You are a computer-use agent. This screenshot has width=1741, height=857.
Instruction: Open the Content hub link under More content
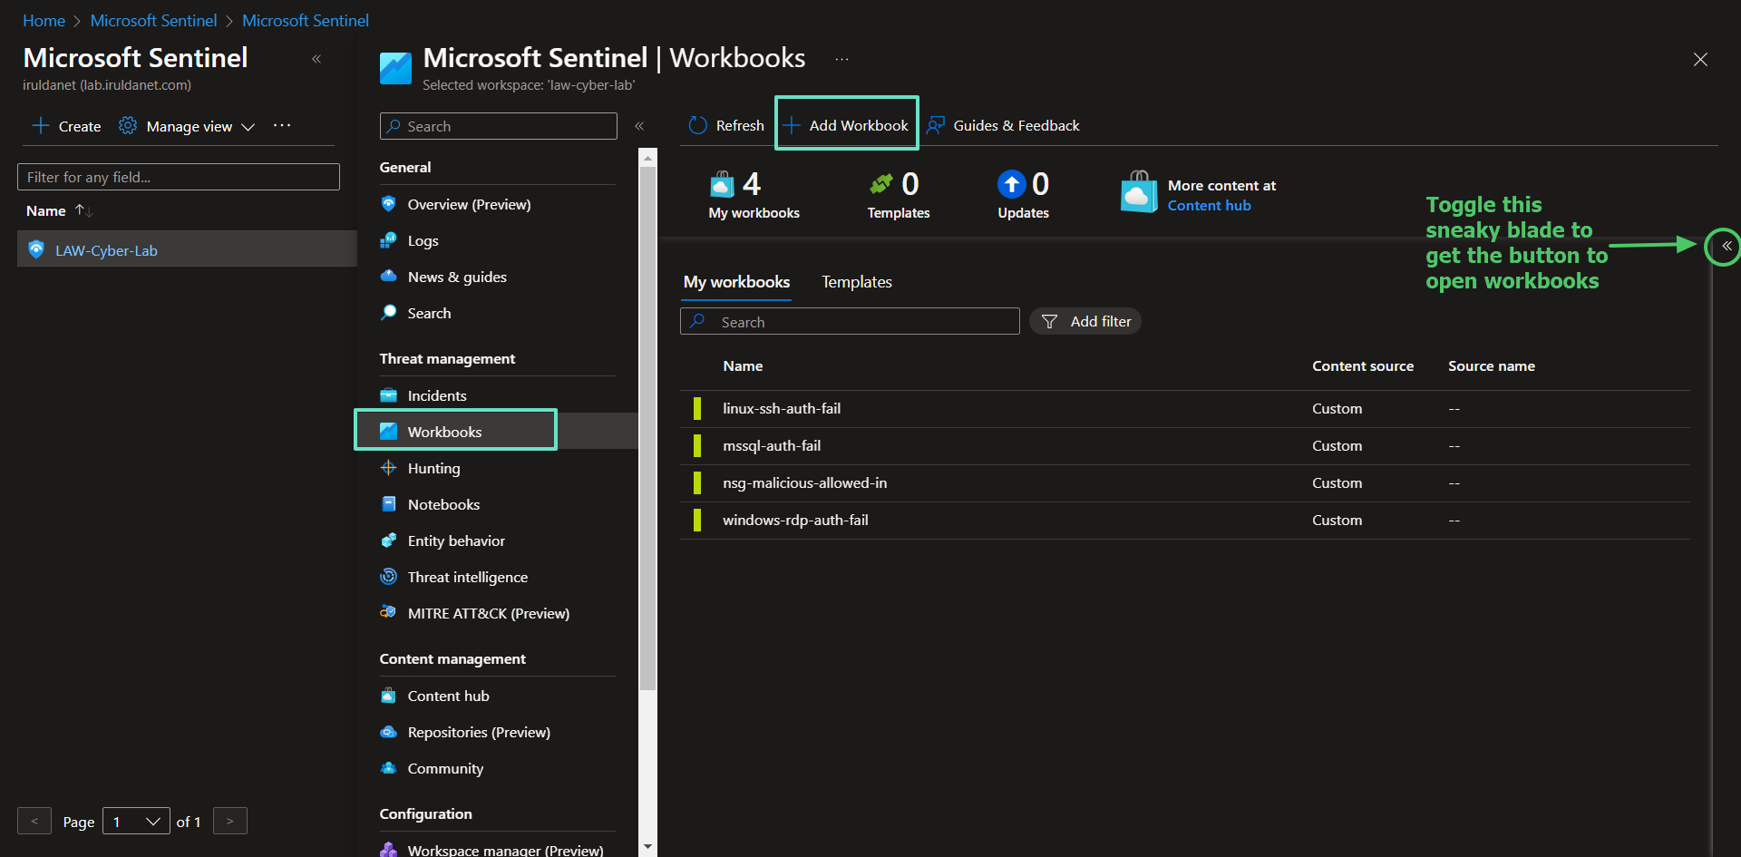[x=1209, y=206]
